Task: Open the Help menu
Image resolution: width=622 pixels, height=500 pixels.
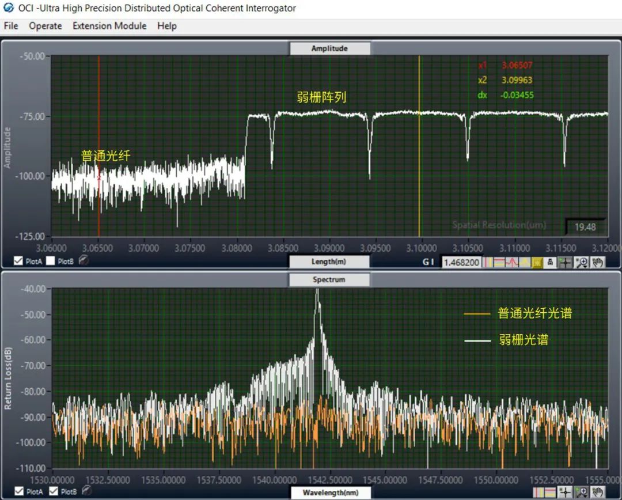Action: tap(167, 26)
